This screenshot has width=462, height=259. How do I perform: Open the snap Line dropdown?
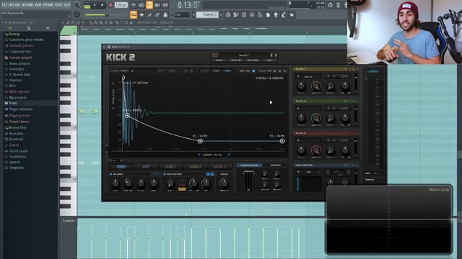[x=181, y=14]
